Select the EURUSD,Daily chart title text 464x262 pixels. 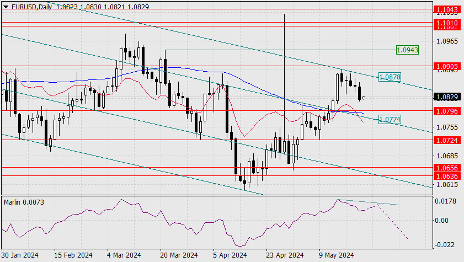click(32, 7)
